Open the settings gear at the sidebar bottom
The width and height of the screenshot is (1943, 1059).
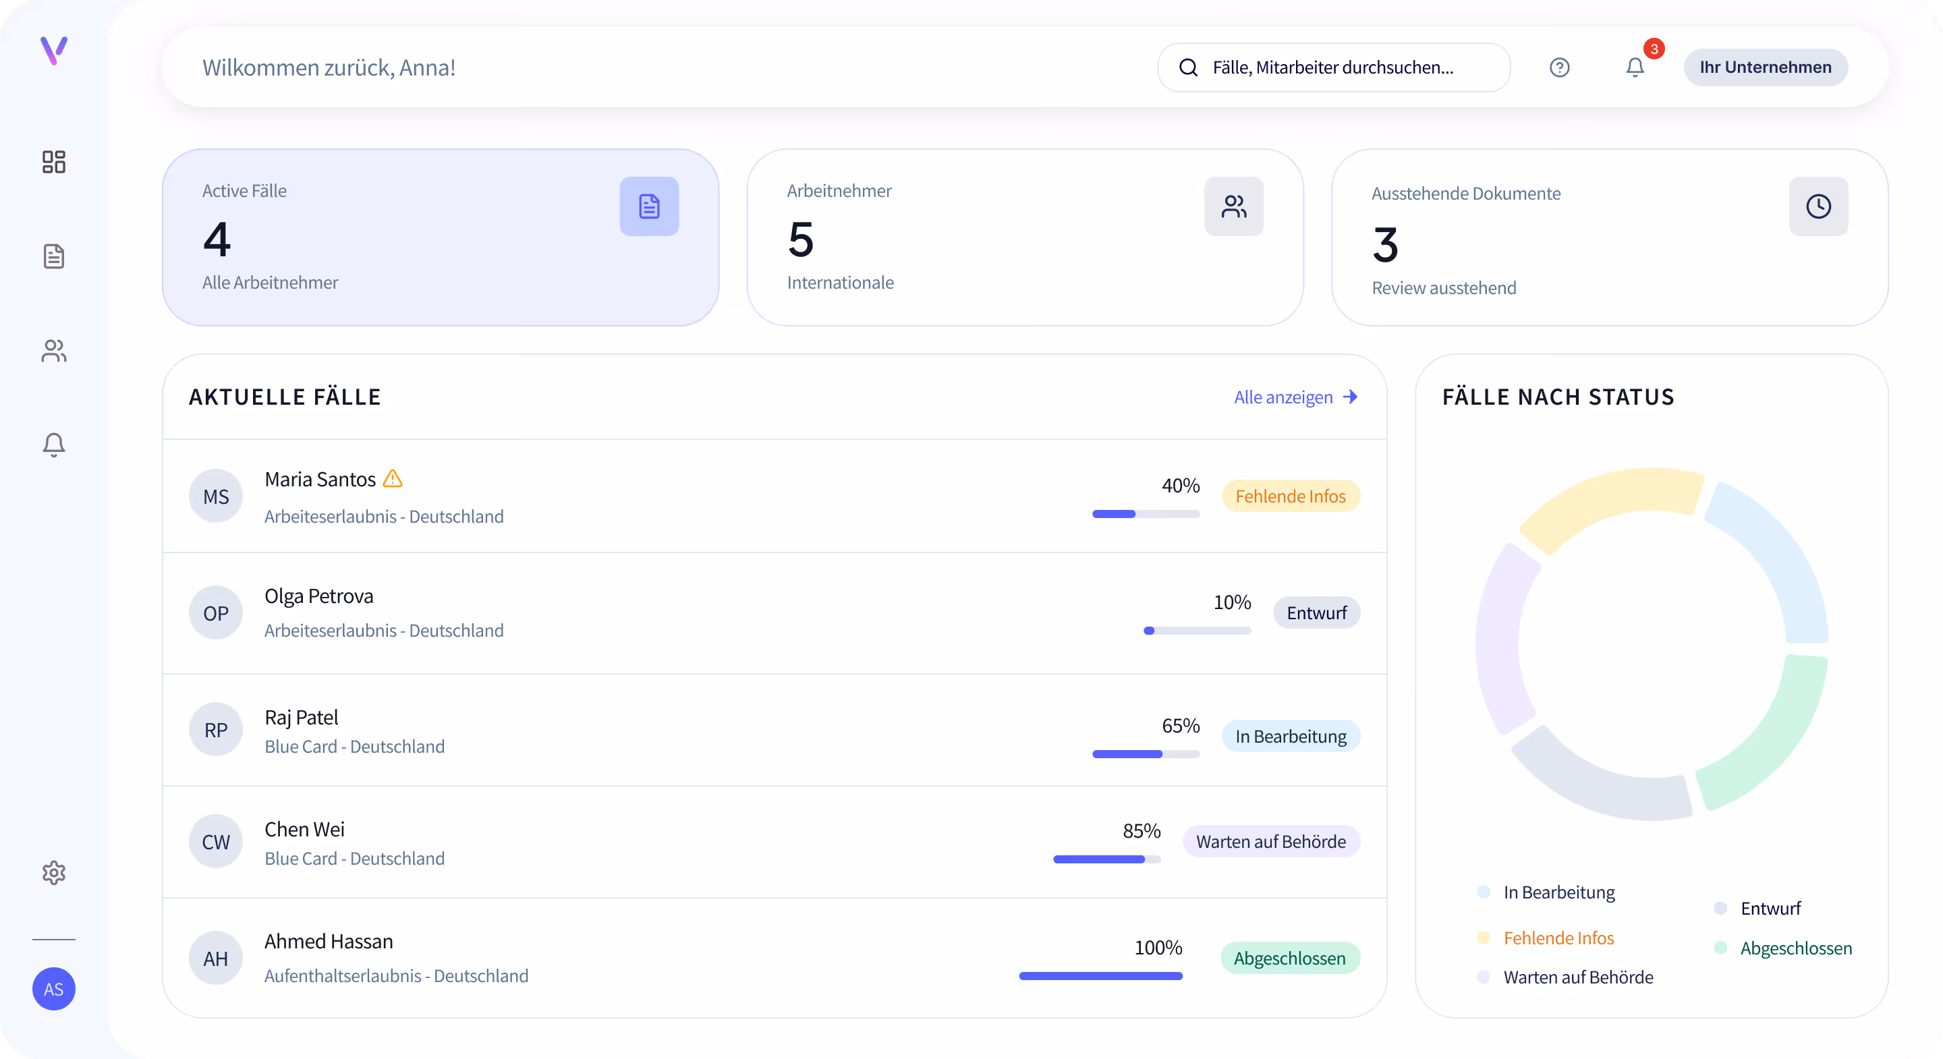pyautogui.click(x=53, y=873)
